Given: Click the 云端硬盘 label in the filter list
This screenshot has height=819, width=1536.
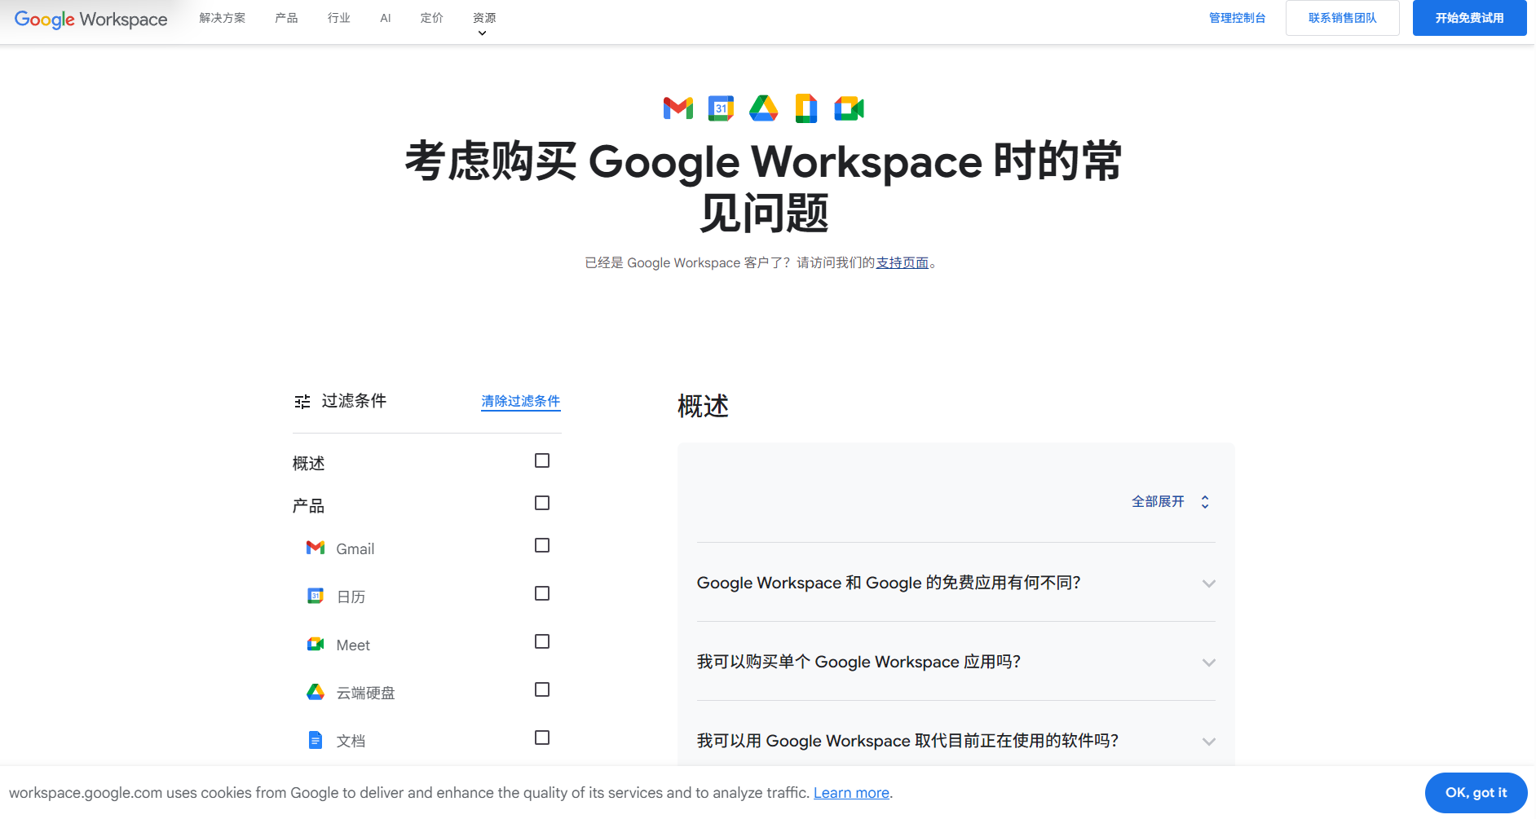Looking at the screenshot, I should (x=366, y=693).
